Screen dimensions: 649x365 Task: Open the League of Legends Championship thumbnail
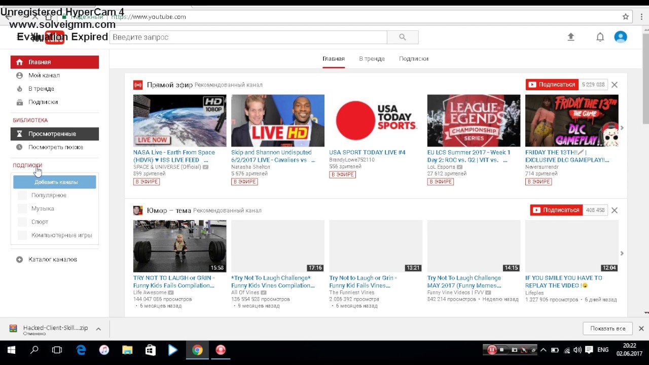click(474, 121)
